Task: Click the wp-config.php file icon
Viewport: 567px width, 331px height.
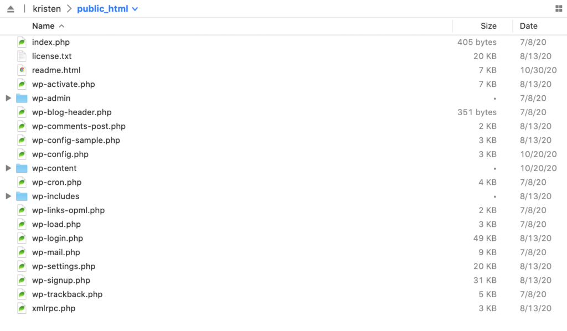Action: (22, 154)
